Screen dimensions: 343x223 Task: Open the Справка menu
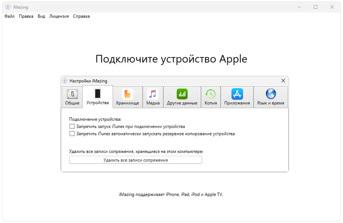pos(81,16)
